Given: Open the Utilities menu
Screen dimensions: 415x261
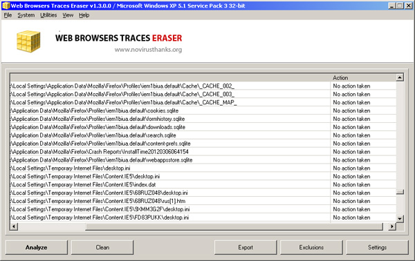Looking at the screenshot, I should [x=48, y=15].
